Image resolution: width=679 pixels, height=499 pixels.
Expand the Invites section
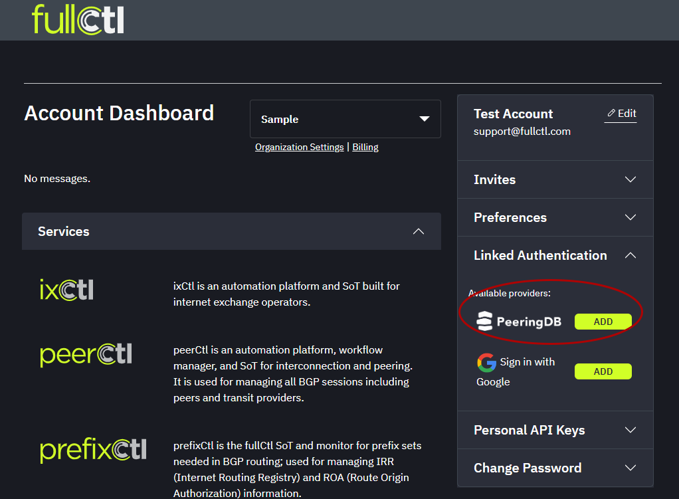tap(630, 179)
